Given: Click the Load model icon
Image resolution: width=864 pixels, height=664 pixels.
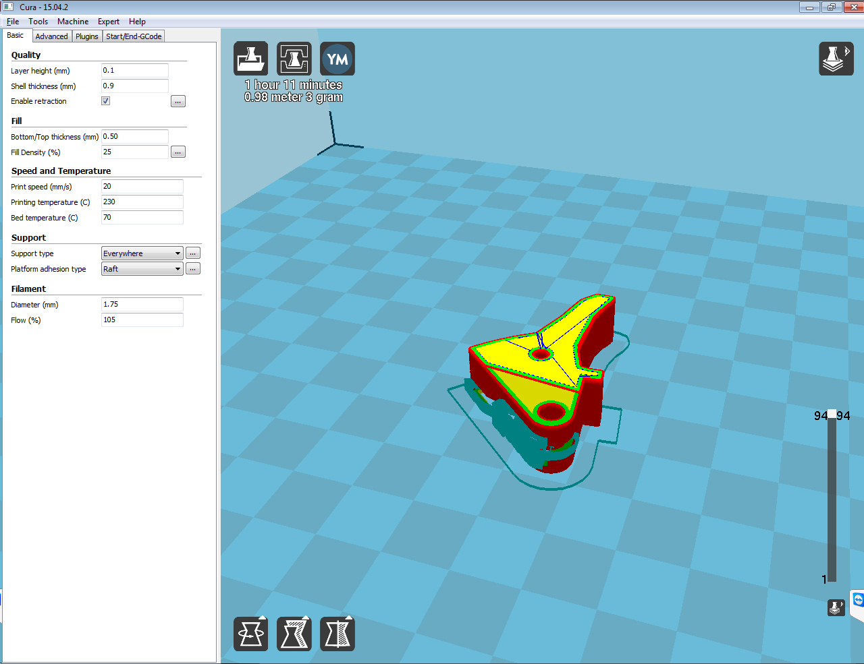Looking at the screenshot, I should (251, 59).
